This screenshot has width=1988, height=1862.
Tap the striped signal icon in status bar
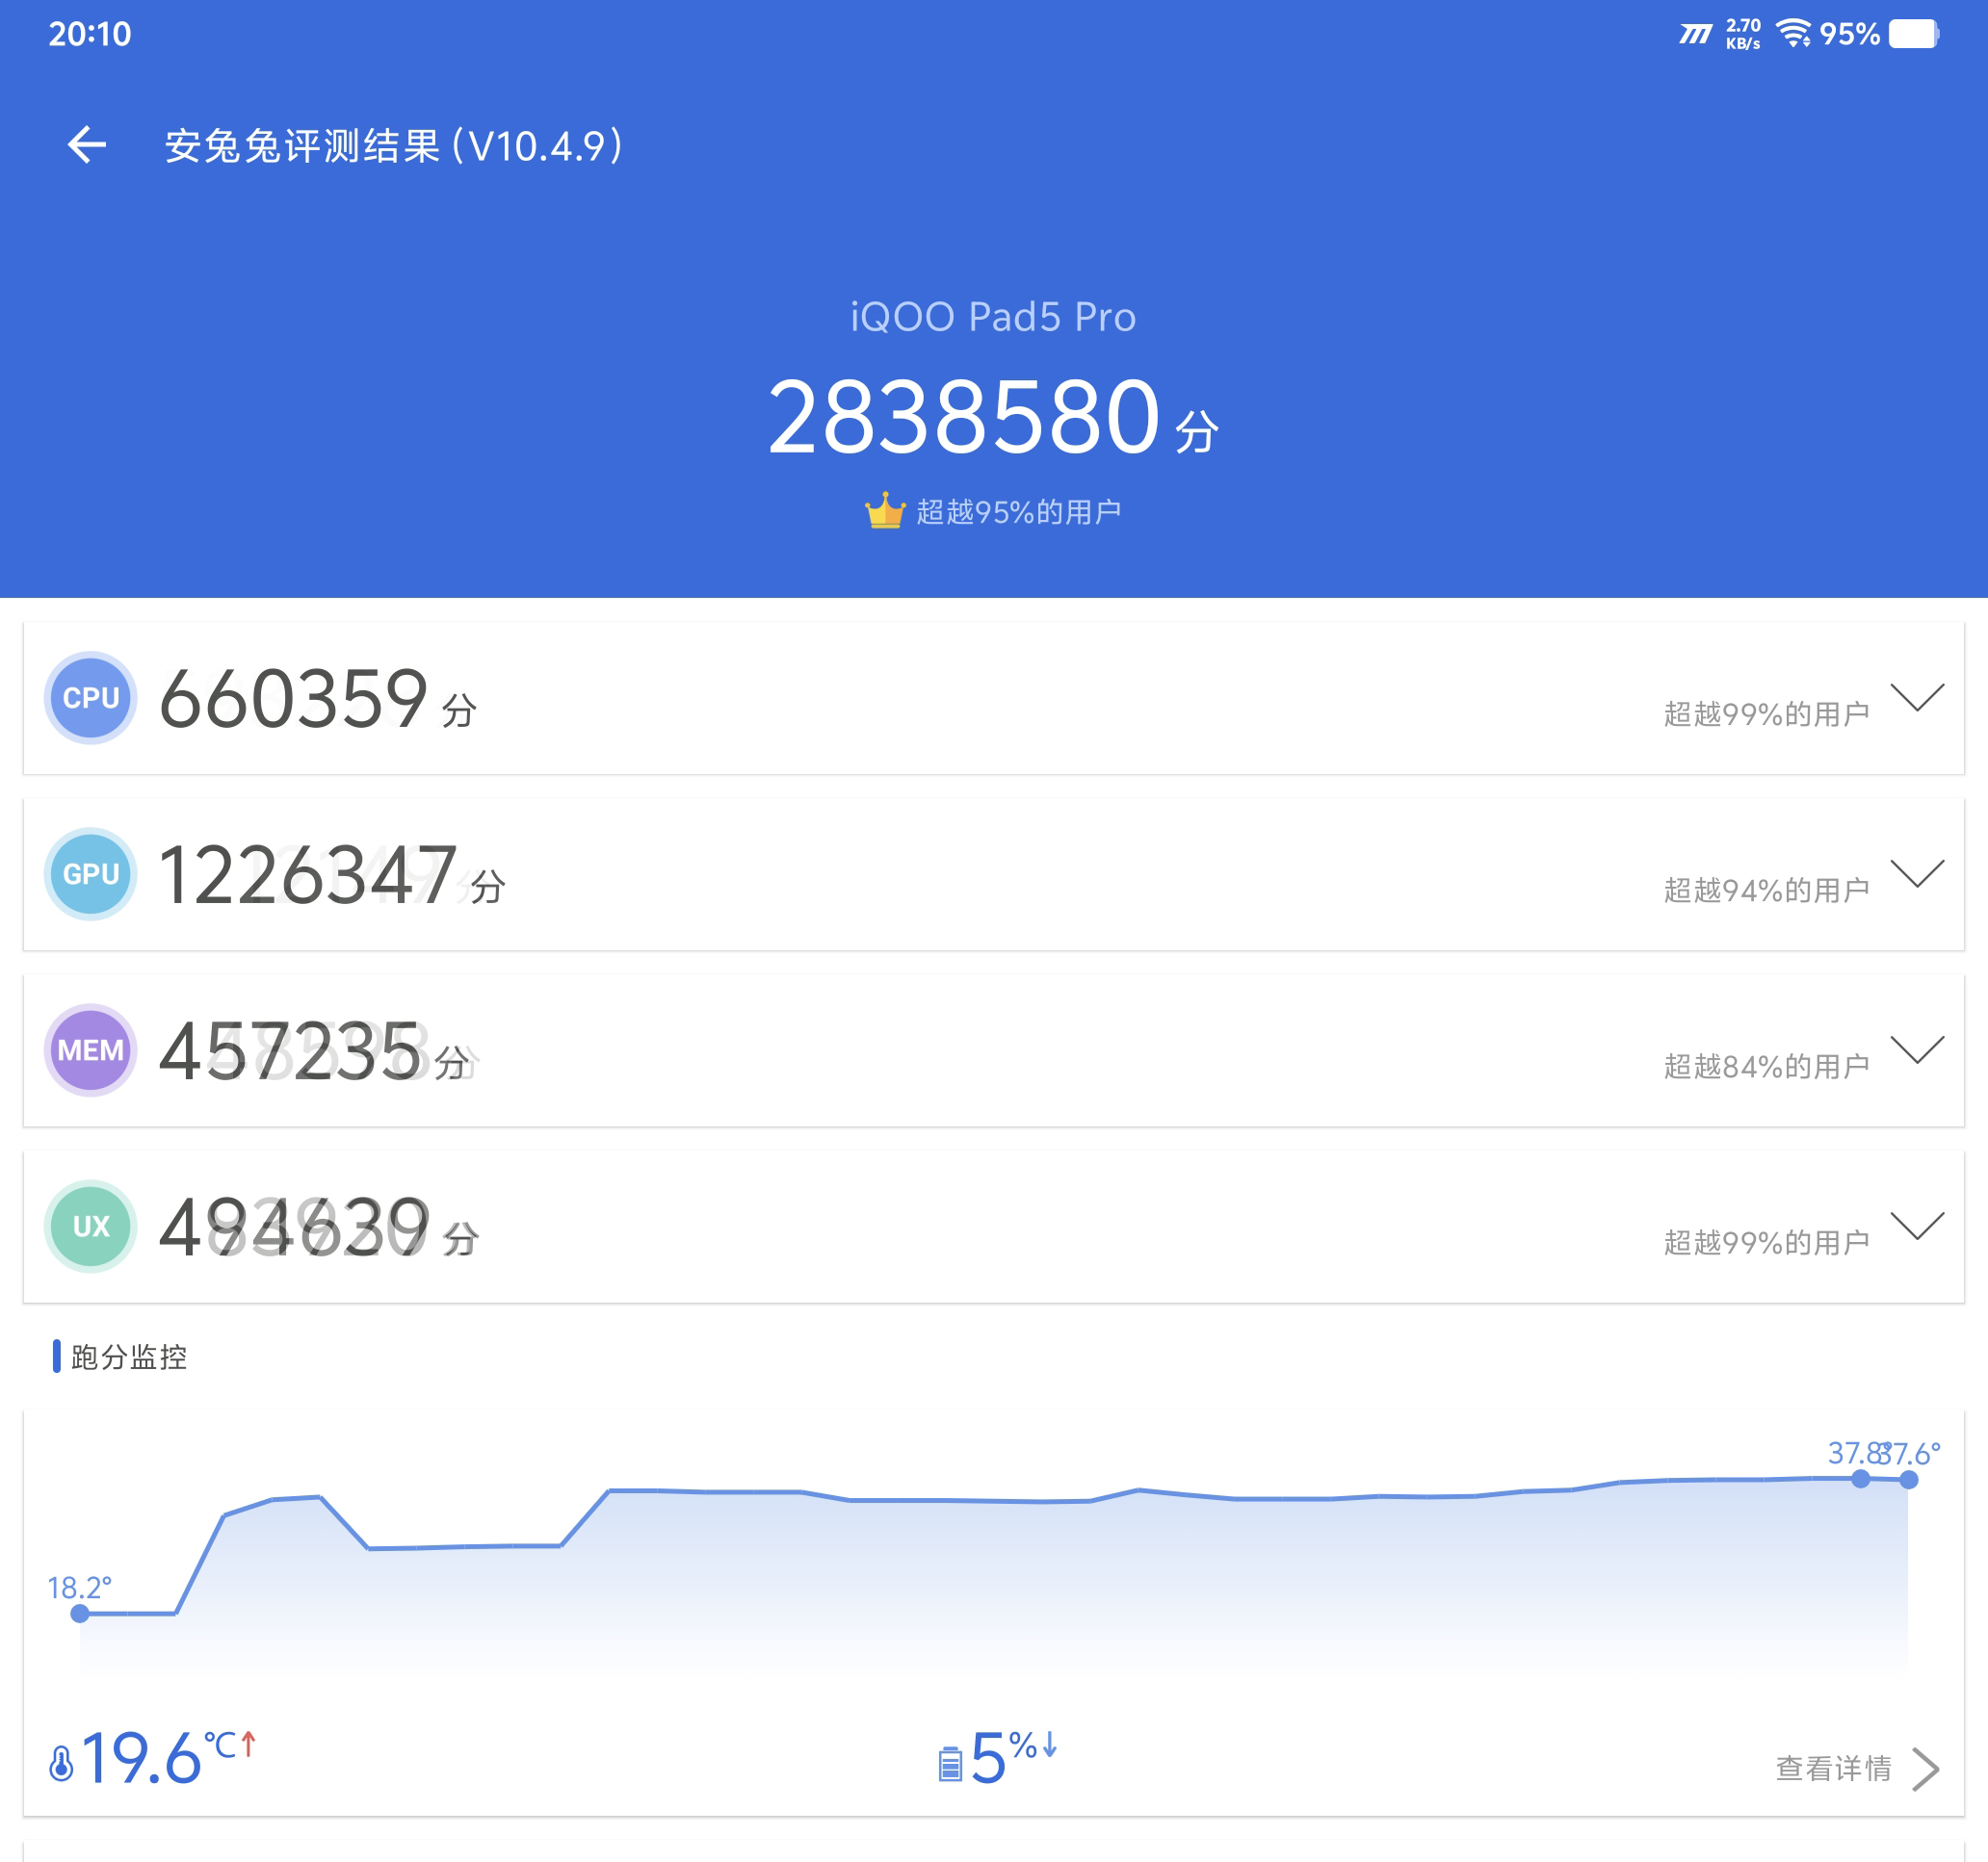tap(1696, 35)
